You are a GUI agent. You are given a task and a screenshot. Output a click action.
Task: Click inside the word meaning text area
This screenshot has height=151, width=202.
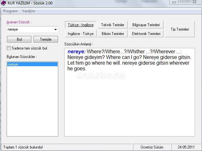point(129,92)
